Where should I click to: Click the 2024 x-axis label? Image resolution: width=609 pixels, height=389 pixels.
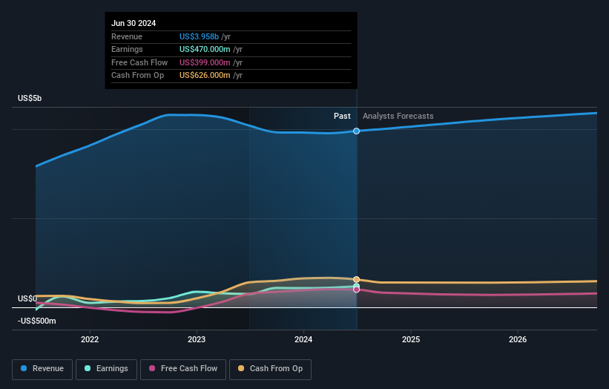pyautogui.click(x=303, y=339)
